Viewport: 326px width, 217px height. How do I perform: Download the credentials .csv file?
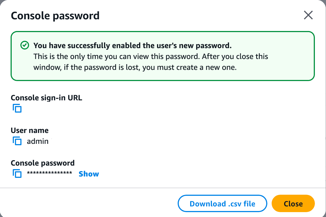click(222, 204)
